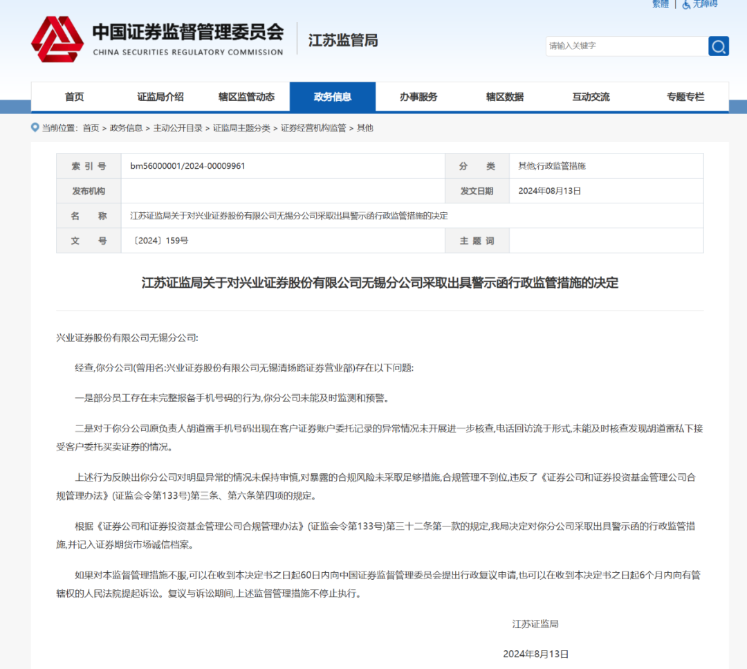Click the 江苏监管局 header title
The image size is (747, 669).
point(343,40)
